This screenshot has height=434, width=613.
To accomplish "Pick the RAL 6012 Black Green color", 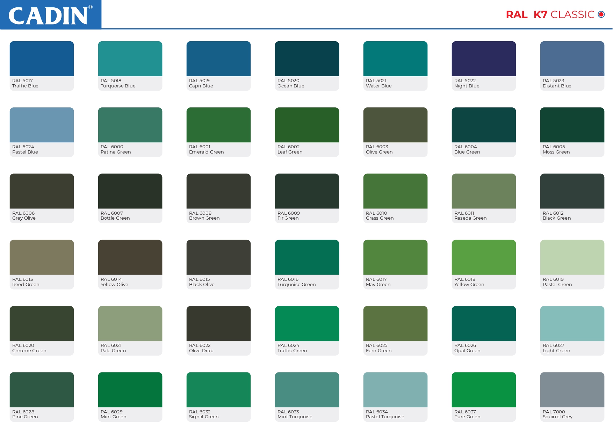I will point(572,191).
